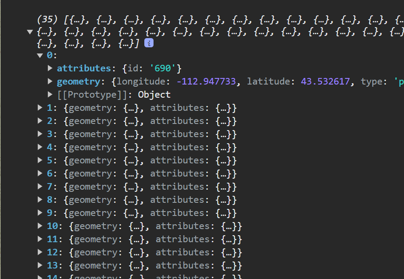Collapse the outer 35-item array

pos(30,32)
